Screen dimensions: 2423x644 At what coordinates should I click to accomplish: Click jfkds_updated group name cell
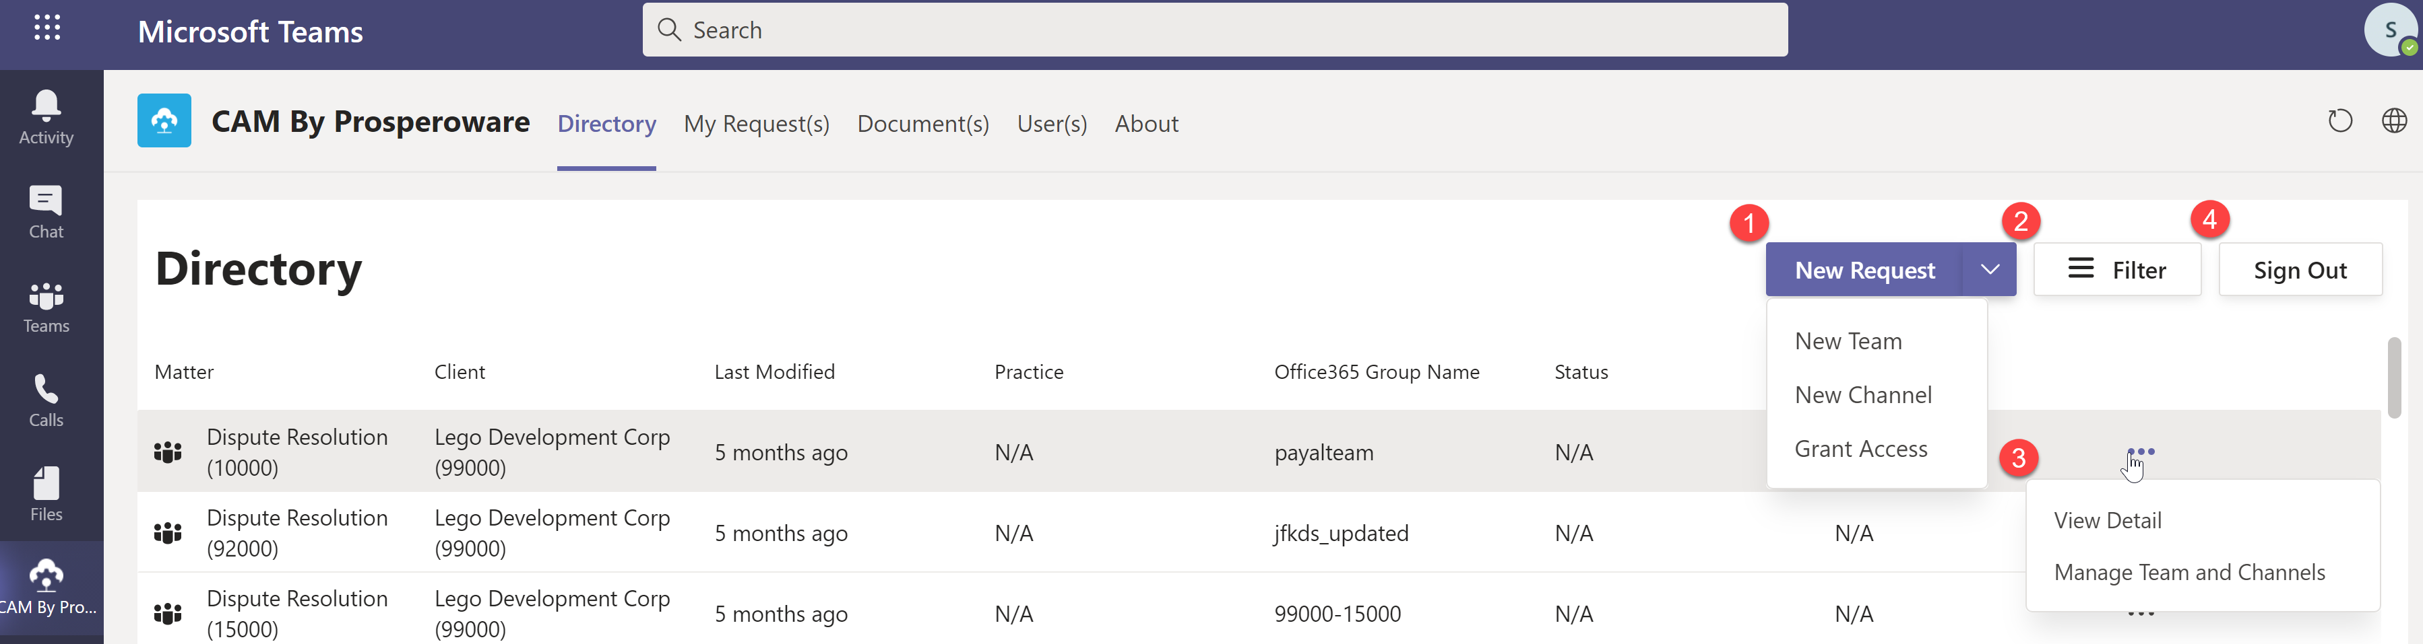point(1340,533)
